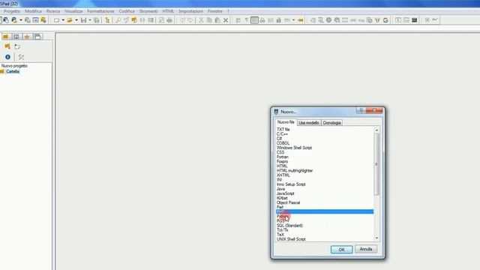Open dropdown arrow next to open file icon
The image size is (480, 270).
76,20
